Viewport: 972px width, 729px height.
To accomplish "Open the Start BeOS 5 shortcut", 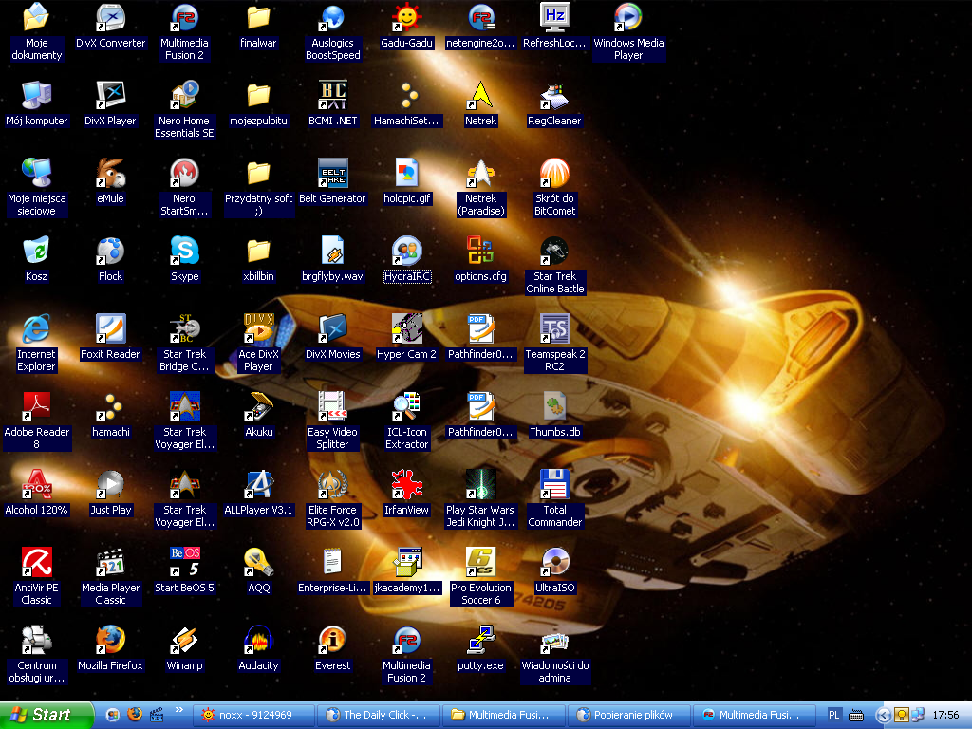I will 184,562.
